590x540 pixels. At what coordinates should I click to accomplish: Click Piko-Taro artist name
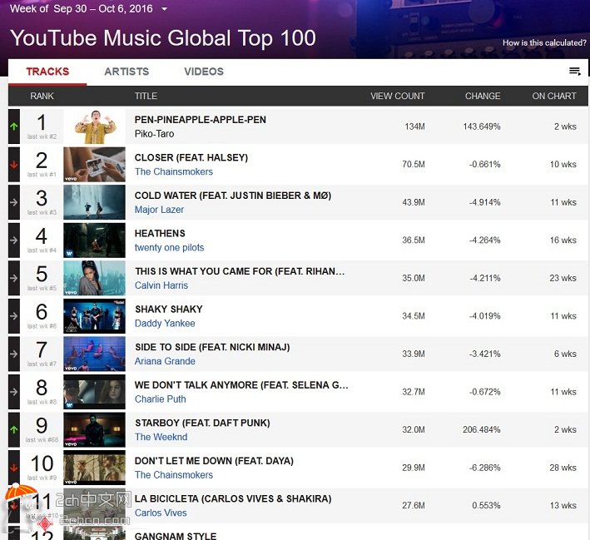(154, 134)
